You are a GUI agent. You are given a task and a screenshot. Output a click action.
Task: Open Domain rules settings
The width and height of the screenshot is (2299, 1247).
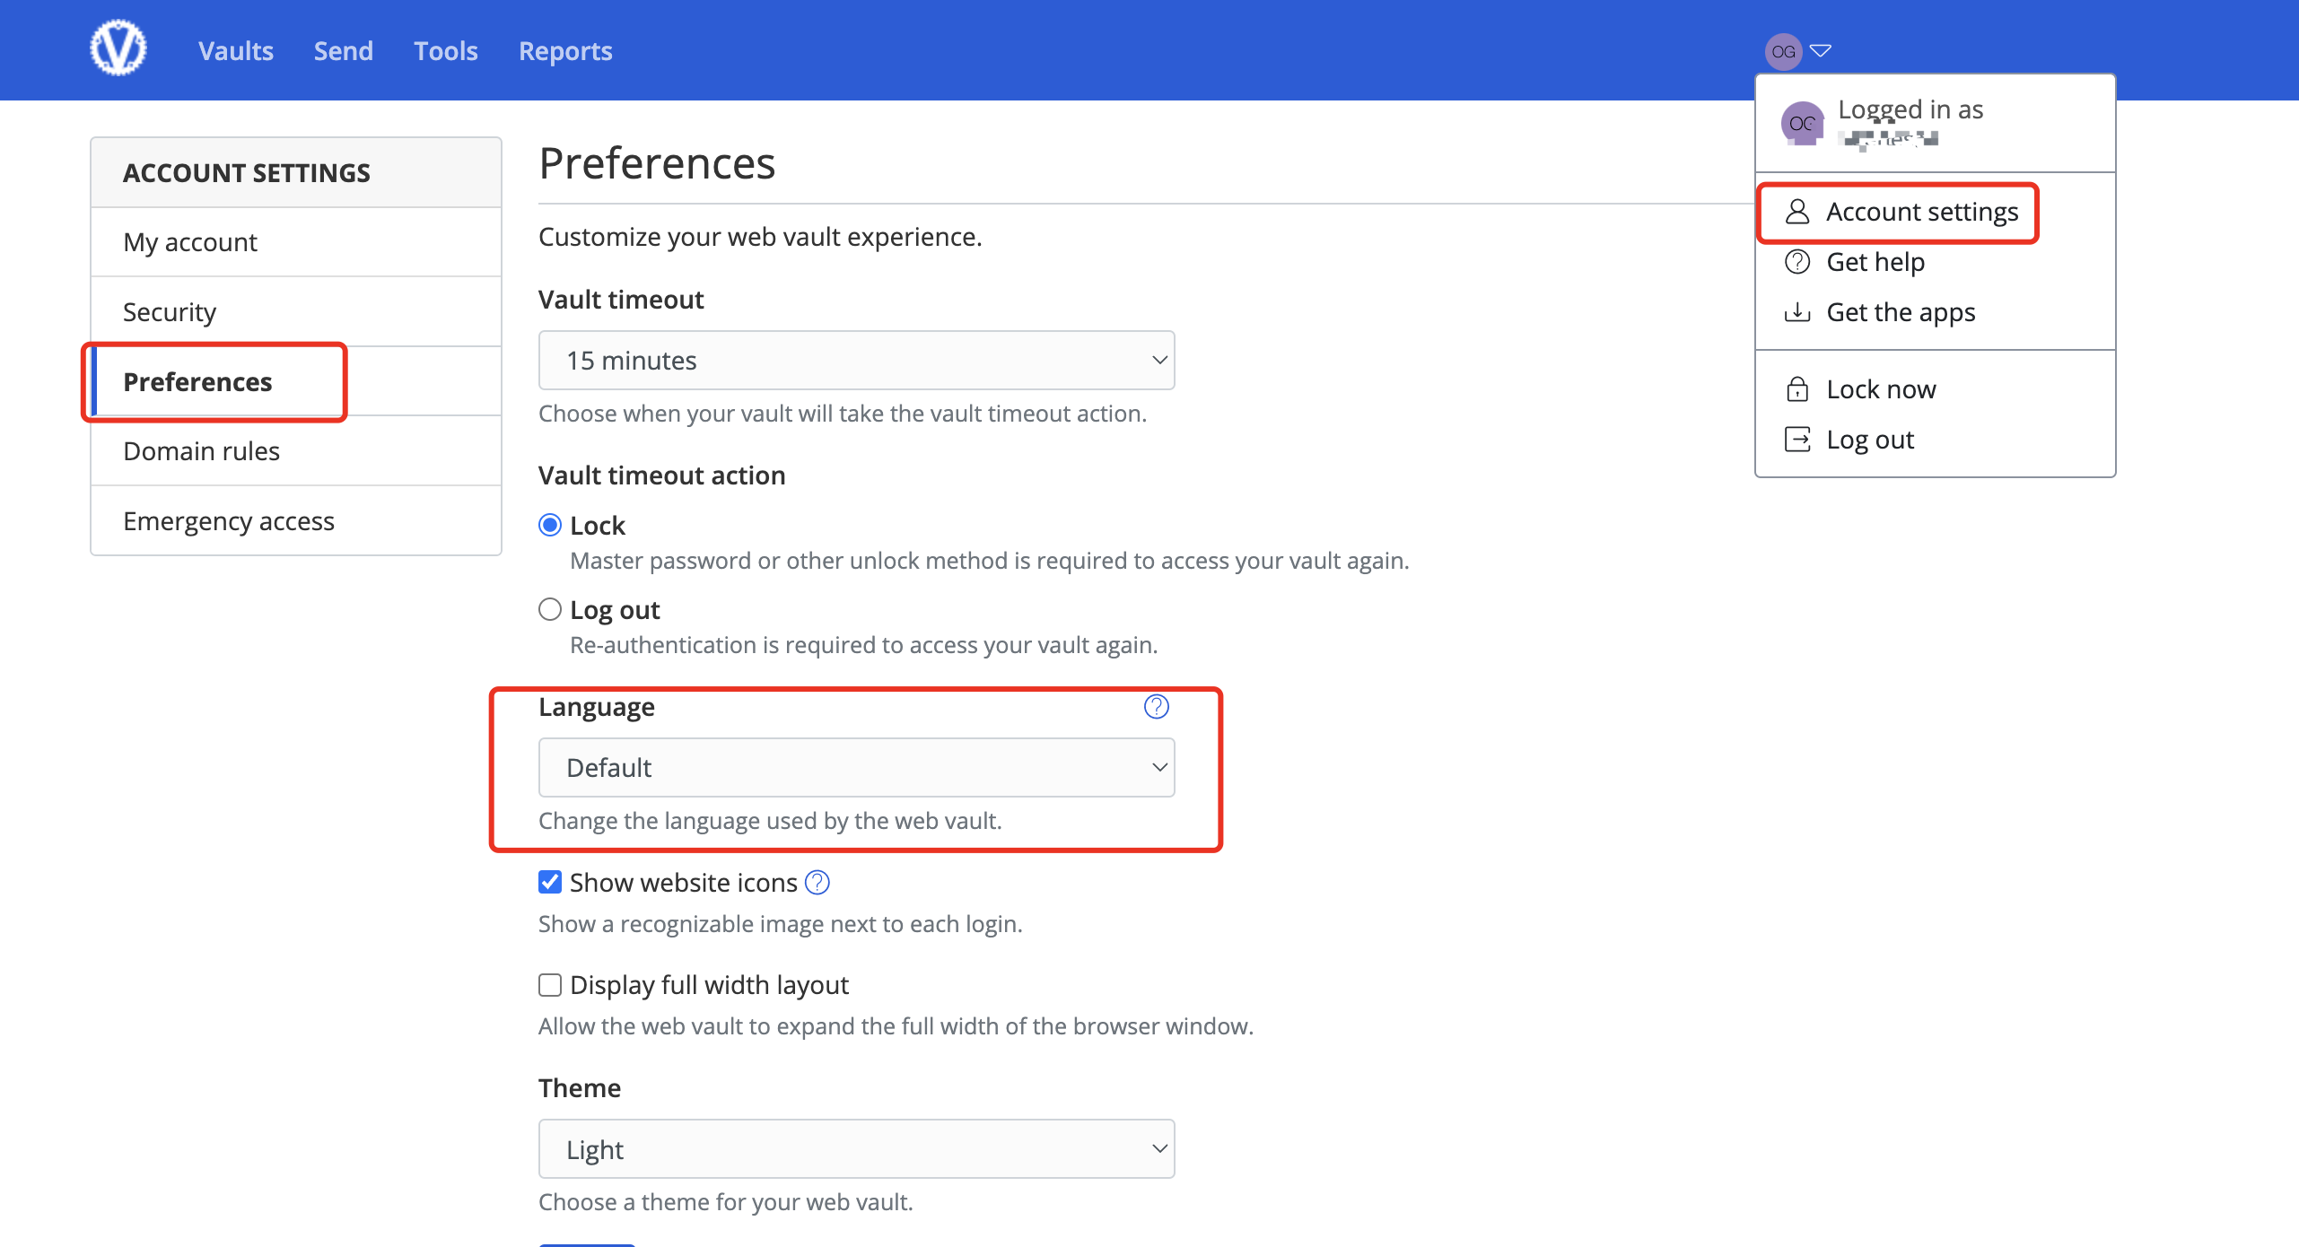point(201,450)
